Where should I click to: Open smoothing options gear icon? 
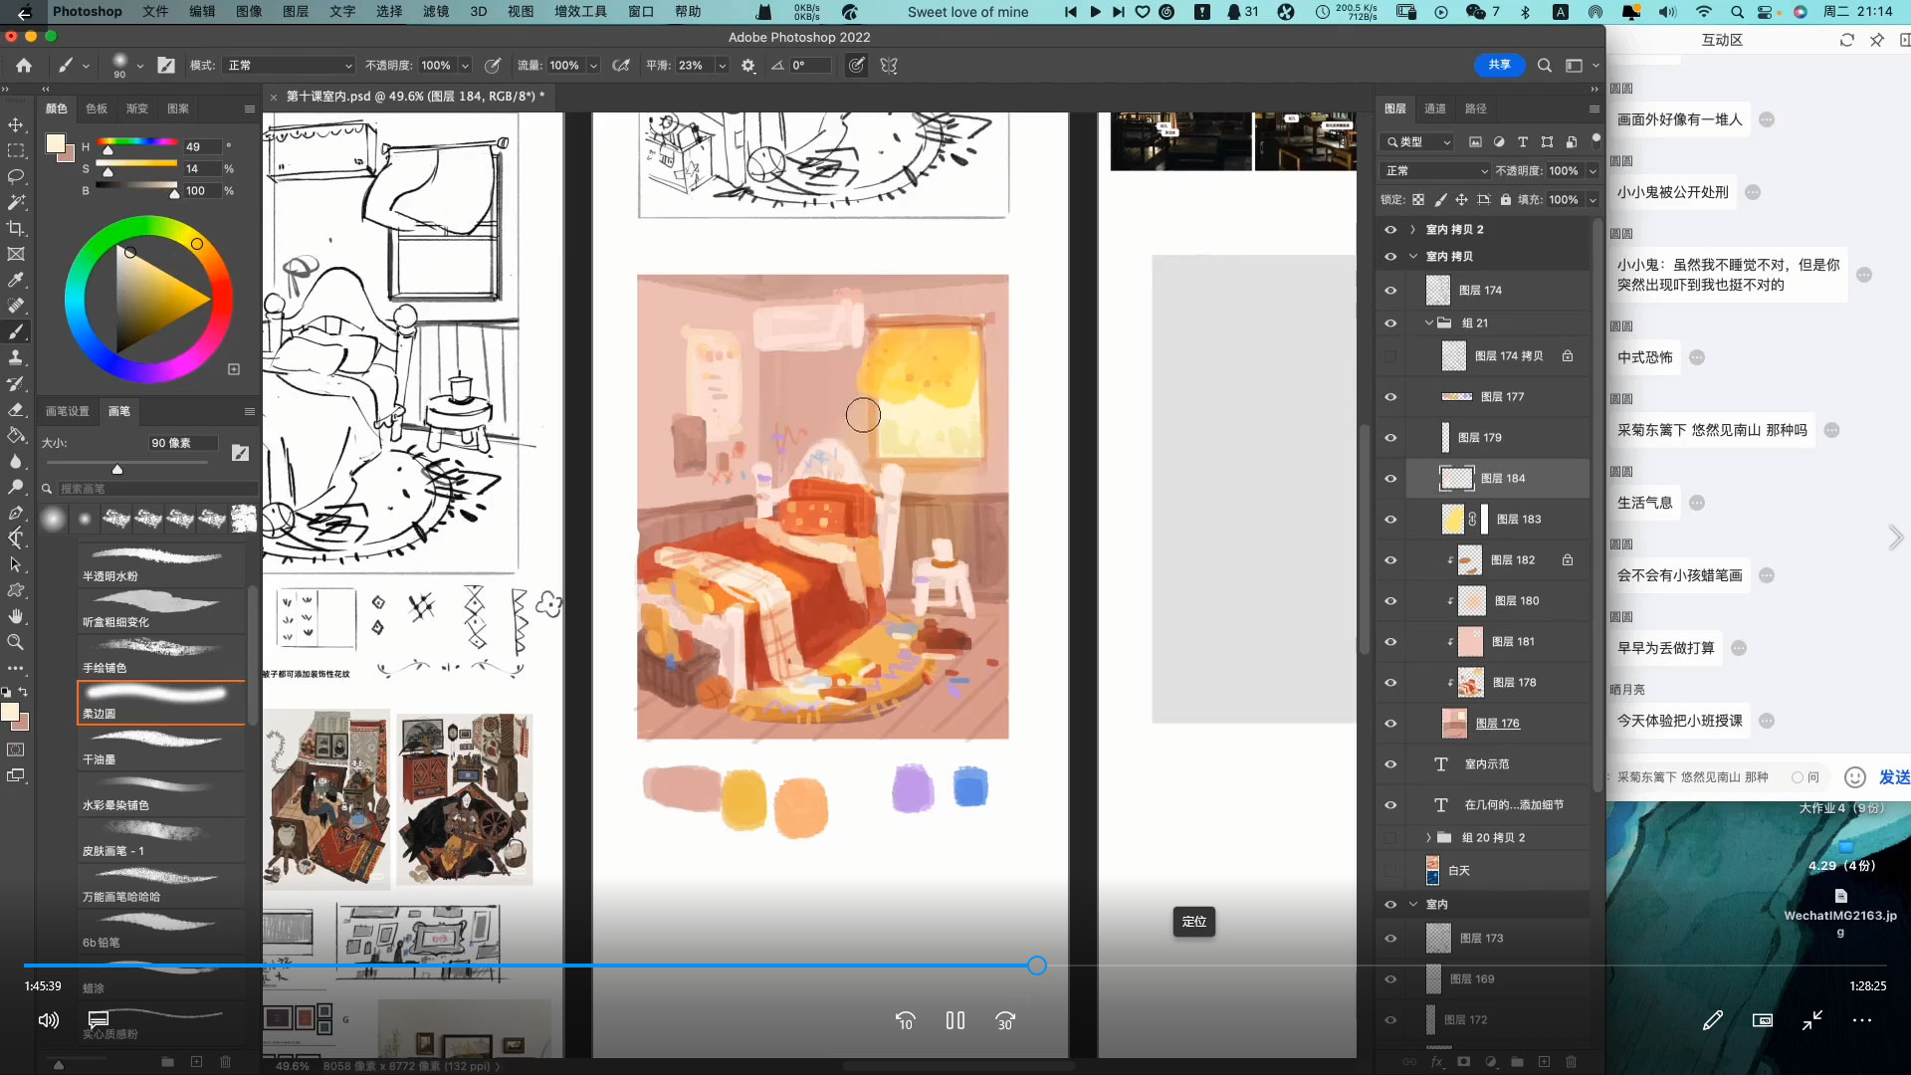click(x=748, y=65)
